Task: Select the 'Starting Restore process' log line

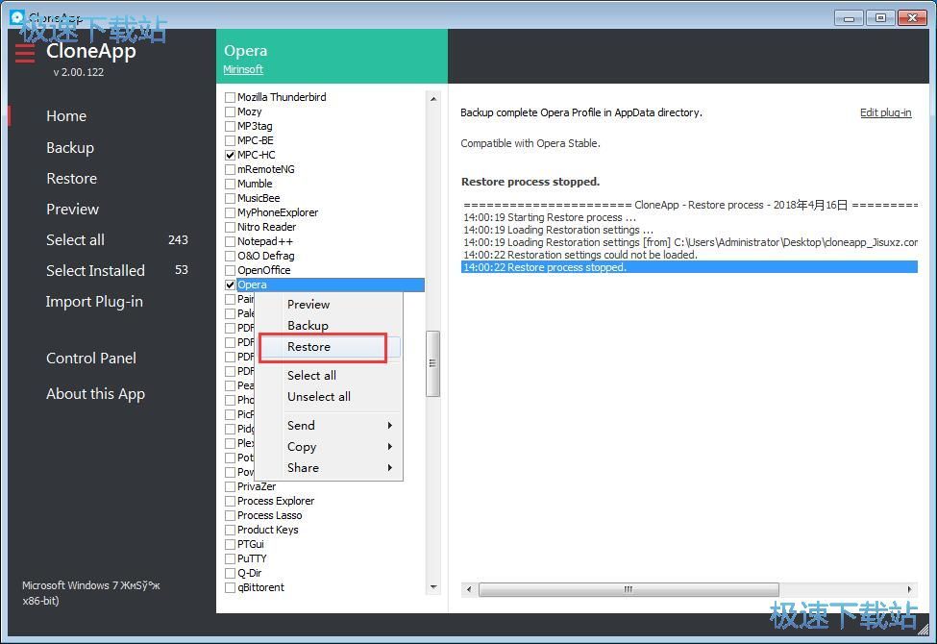Action: (x=549, y=217)
